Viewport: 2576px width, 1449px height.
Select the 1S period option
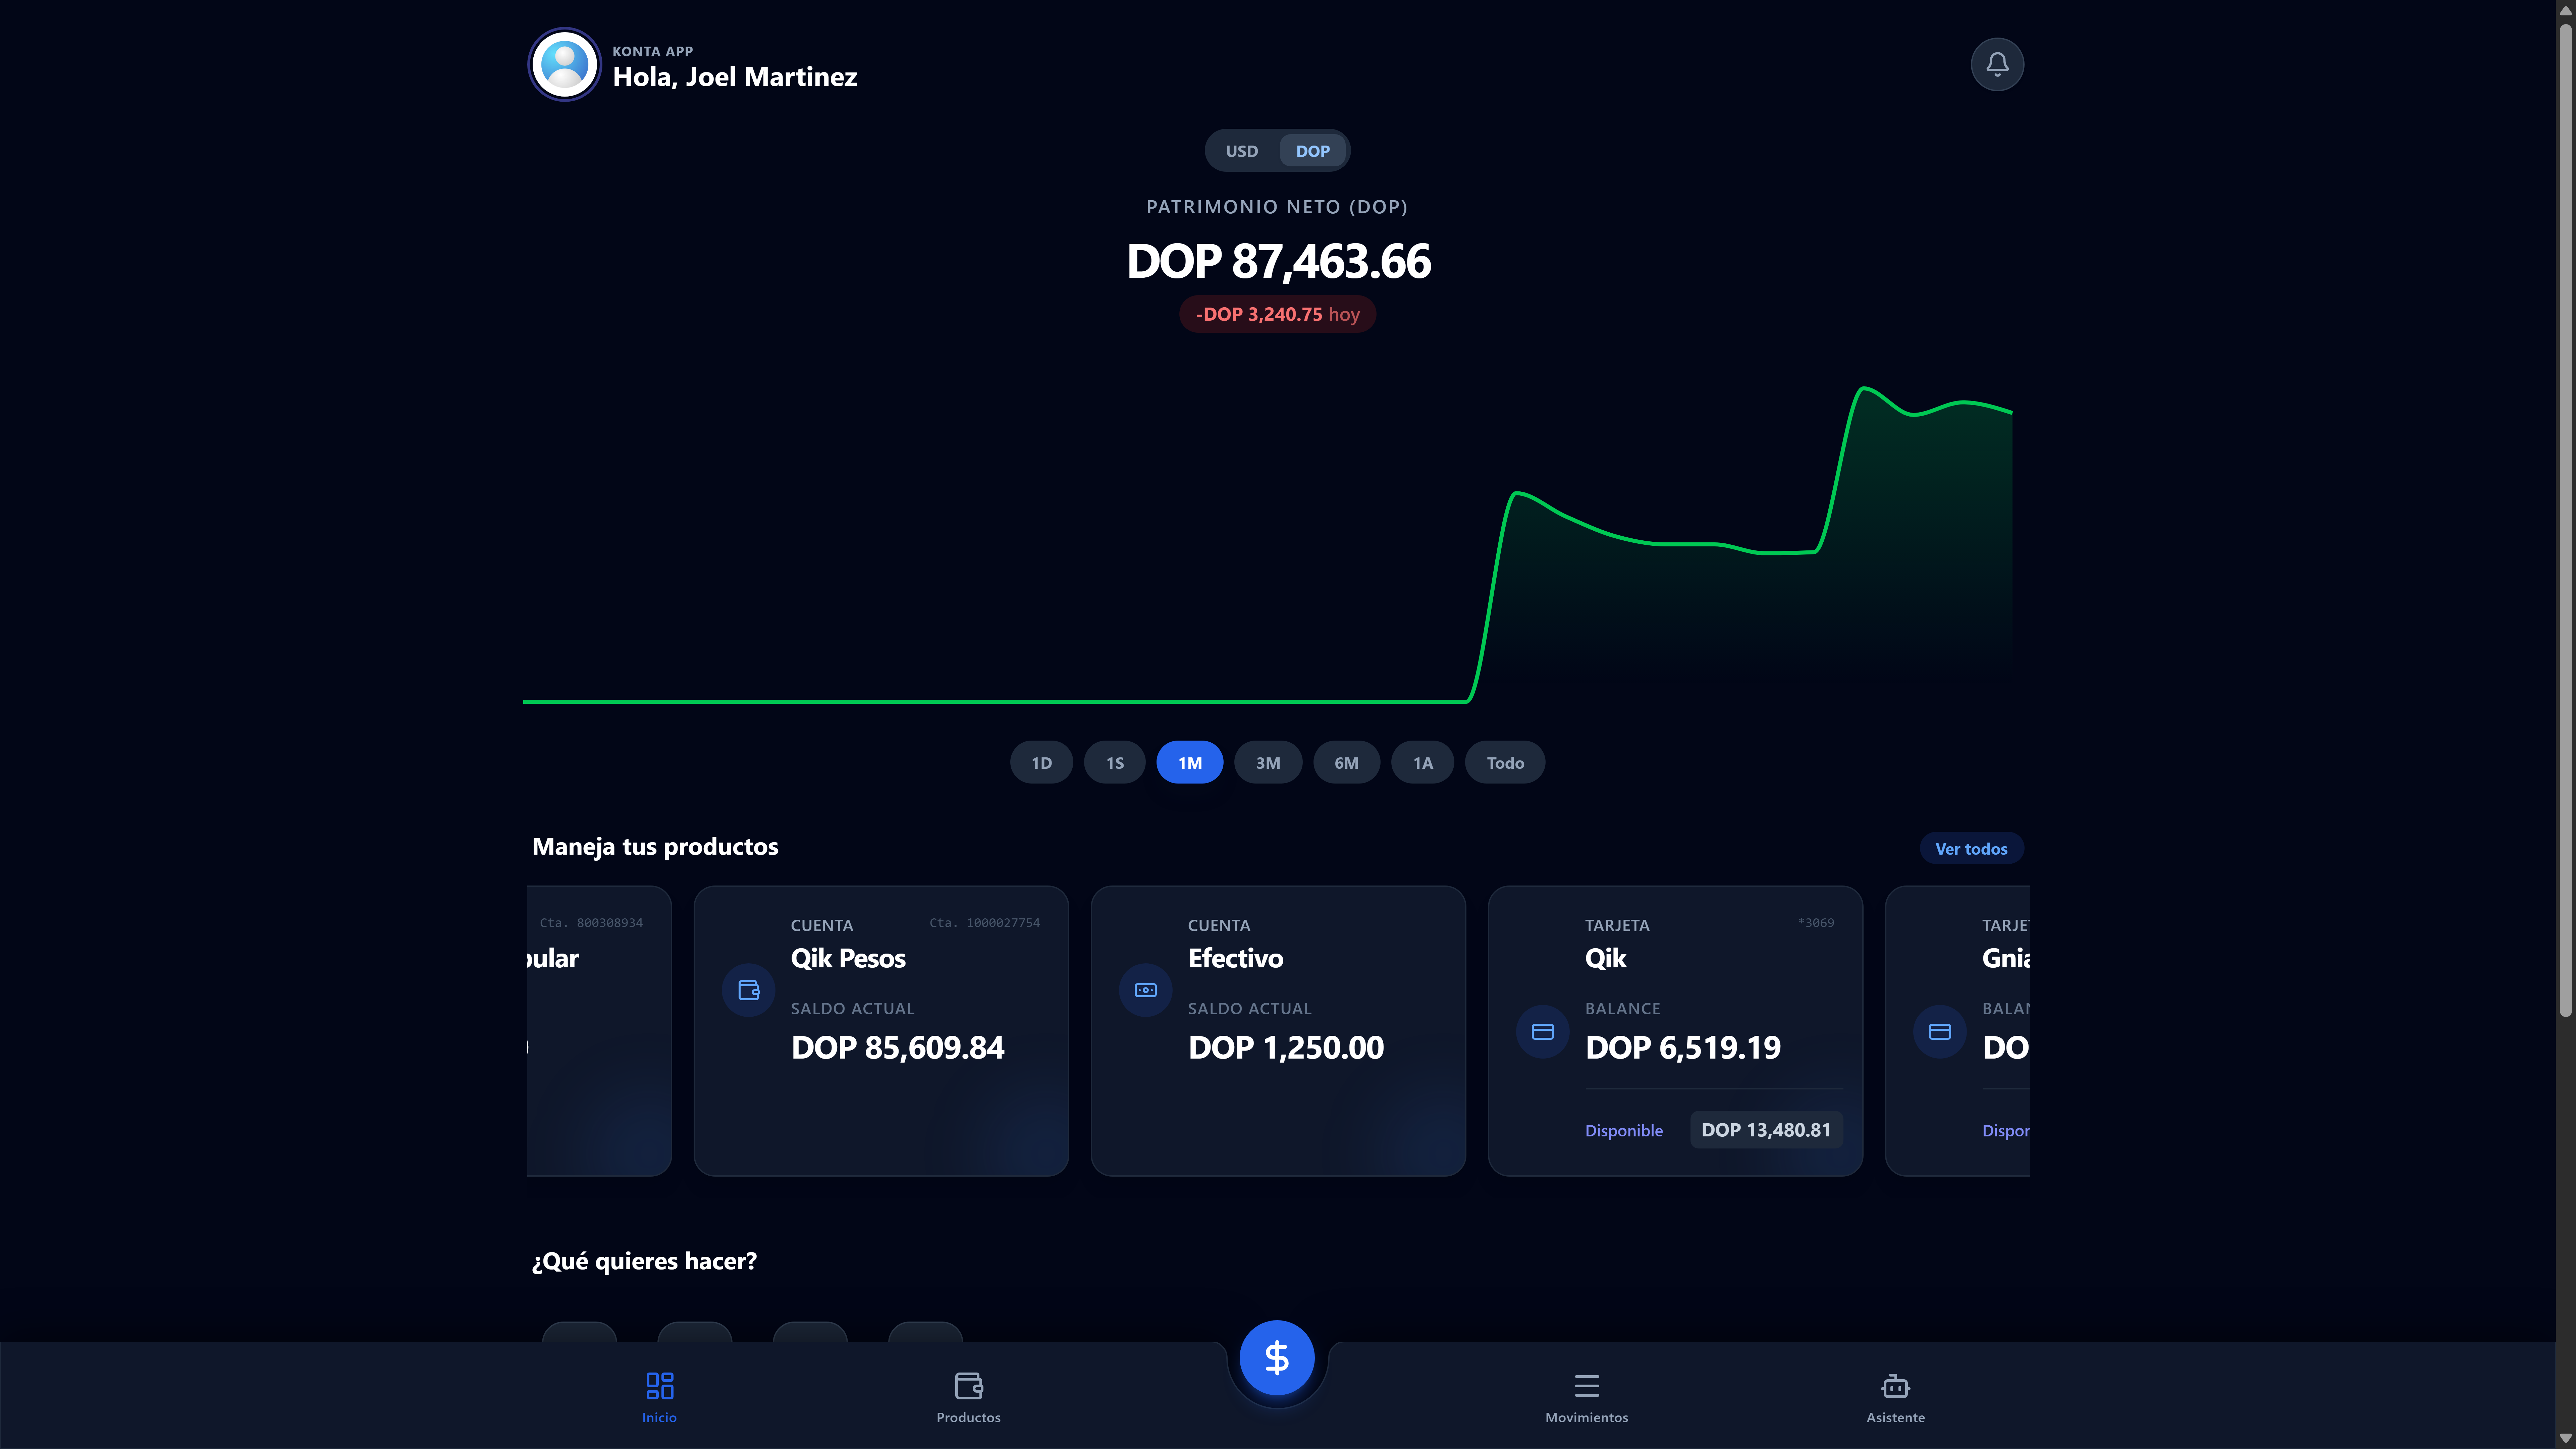[1114, 762]
